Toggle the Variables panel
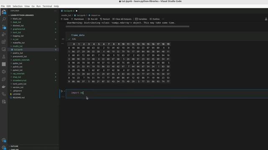 (141, 19)
